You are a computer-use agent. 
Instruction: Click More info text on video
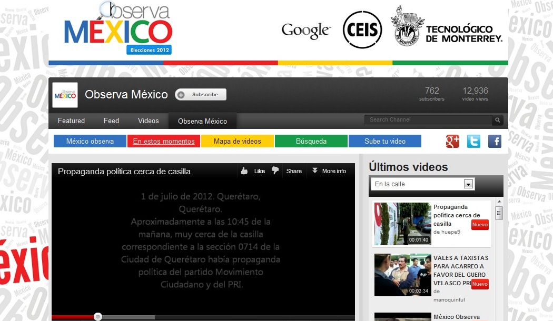[x=334, y=171]
